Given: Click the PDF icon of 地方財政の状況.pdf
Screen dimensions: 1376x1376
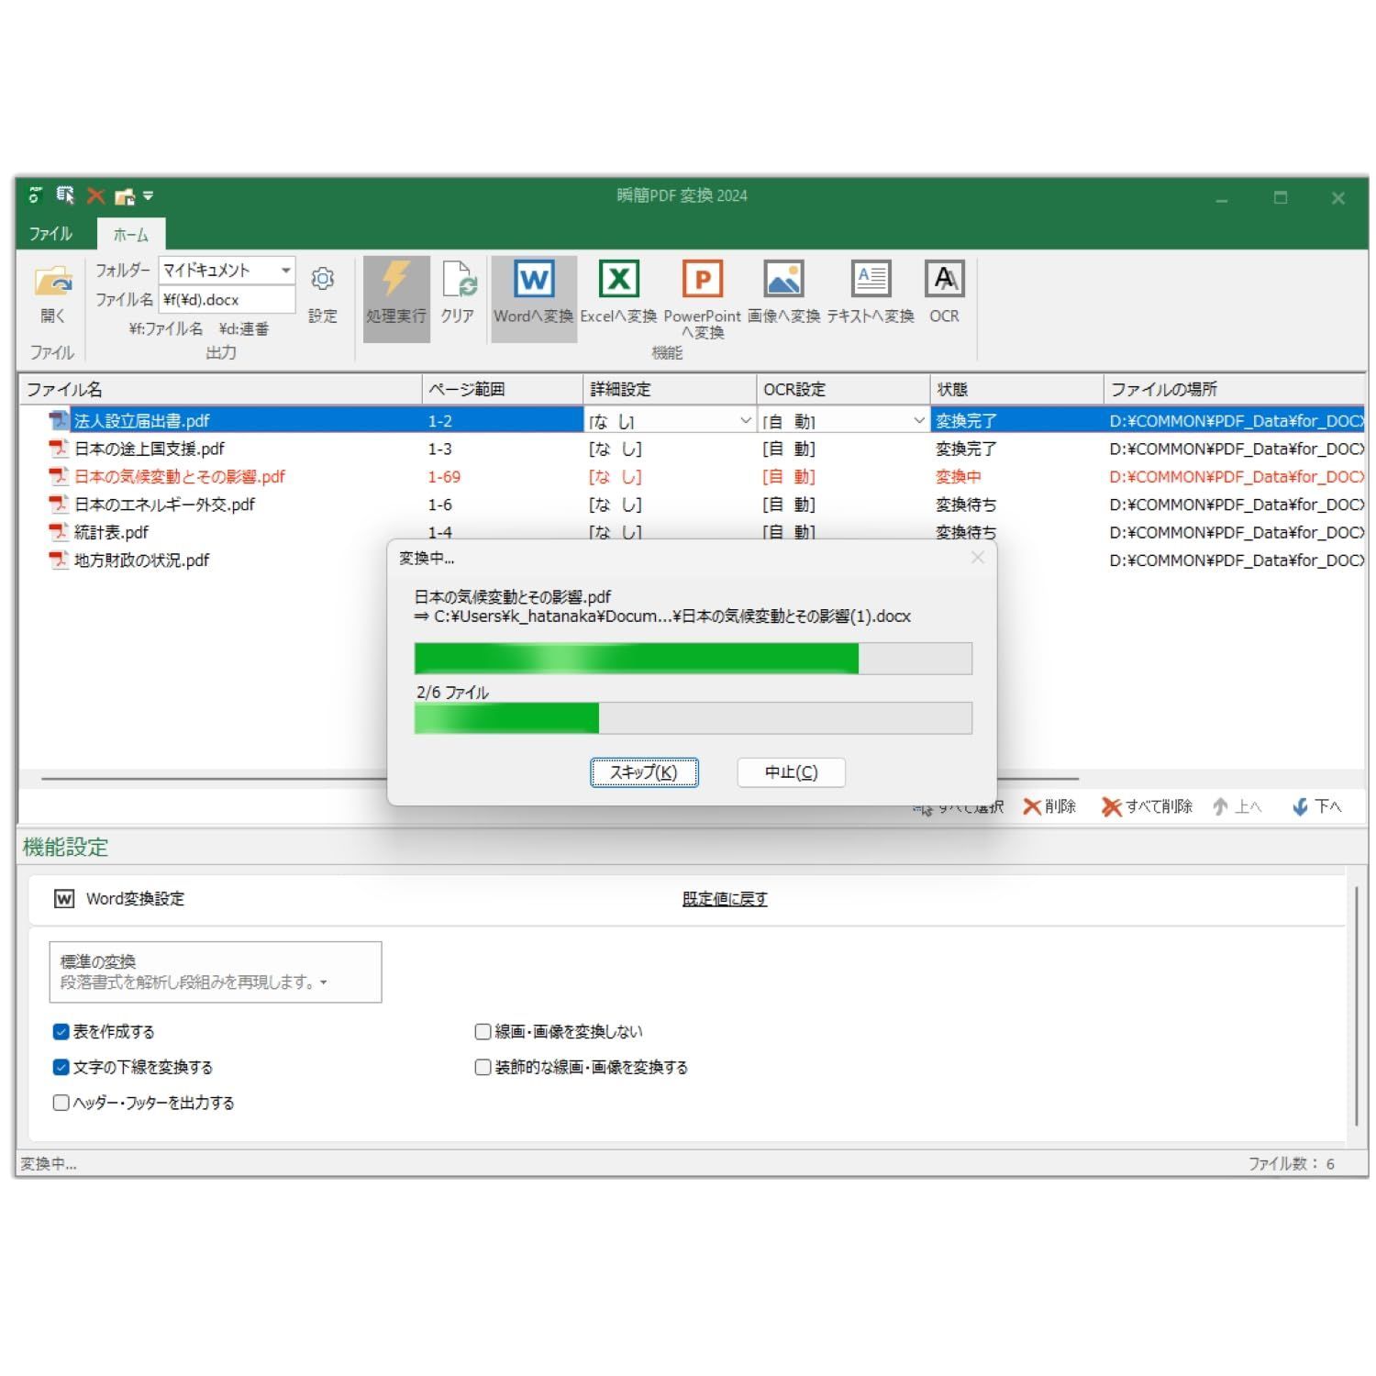Looking at the screenshot, I should click(x=60, y=560).
